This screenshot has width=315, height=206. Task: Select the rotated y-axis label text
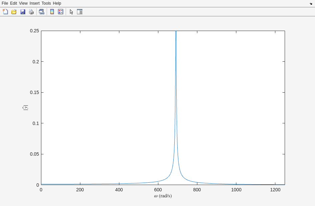25,108
